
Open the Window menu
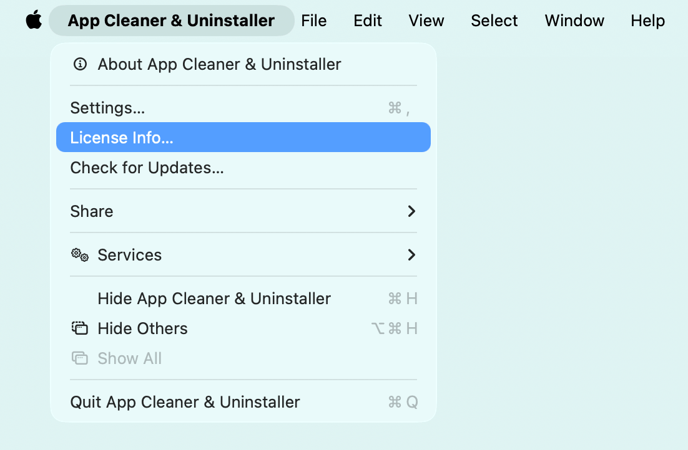[x=574, y=20]
